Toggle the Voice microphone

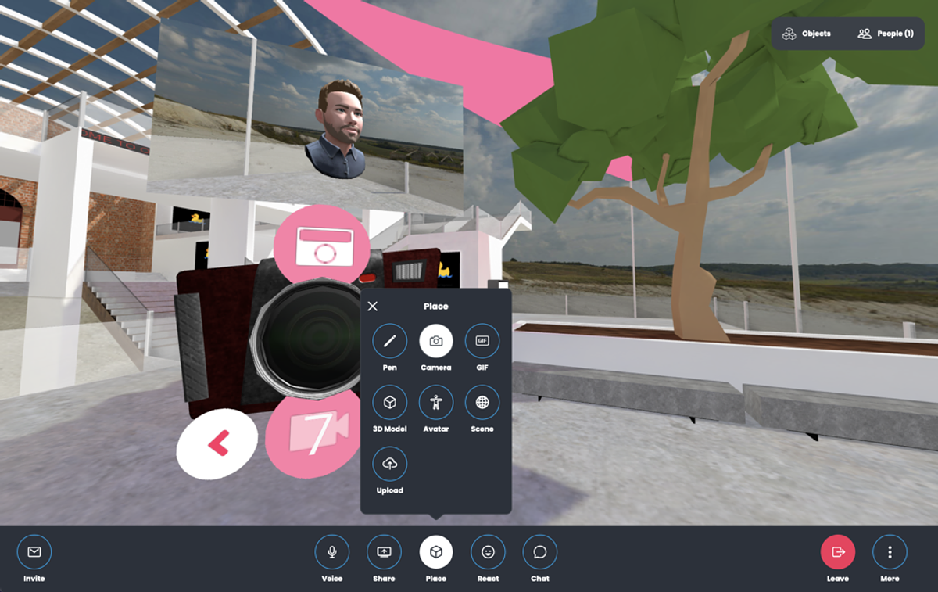click(x=332, y=552)
